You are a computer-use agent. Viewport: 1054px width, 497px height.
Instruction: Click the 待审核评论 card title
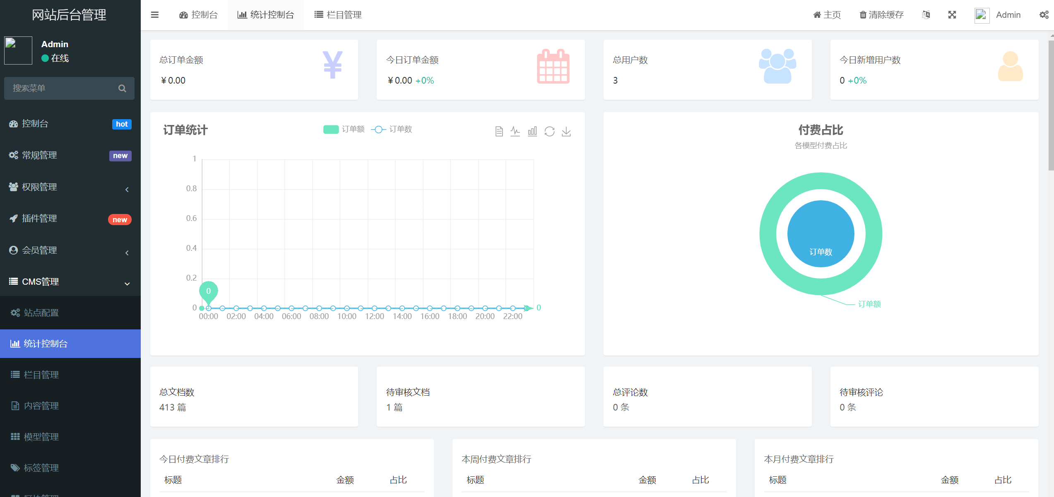(861, 392)
